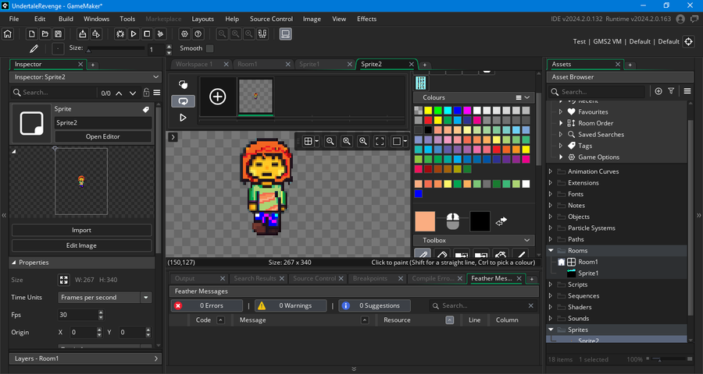Image resolution: width=703 pixels, height=374 pixels.
Task: Play the sprite animation in the frame panel
Action: coord(183,118)
